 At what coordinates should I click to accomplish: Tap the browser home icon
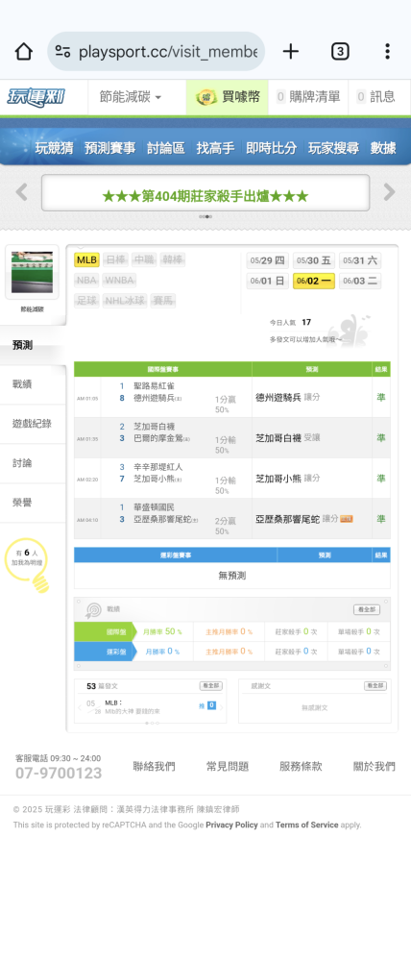(23, 52)
